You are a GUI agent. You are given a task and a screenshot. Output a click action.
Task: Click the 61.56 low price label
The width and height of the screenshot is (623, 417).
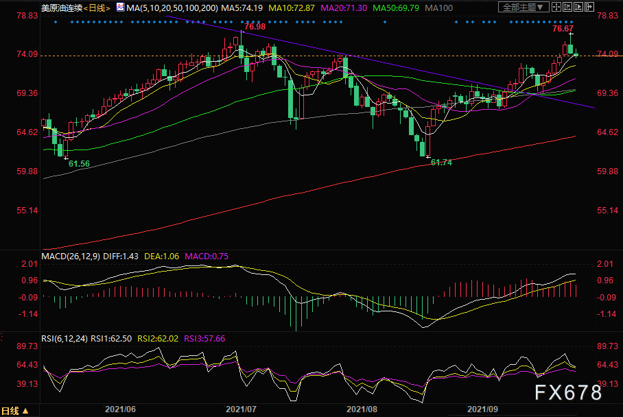[x=79, y=164]
